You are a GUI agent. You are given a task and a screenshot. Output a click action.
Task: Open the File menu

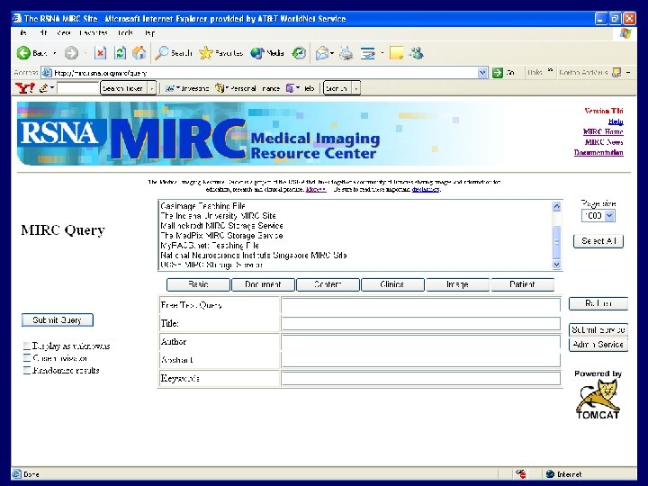click(23, 32)
